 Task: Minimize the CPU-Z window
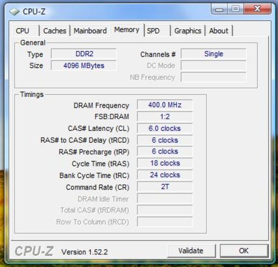[x=219, y=9]
